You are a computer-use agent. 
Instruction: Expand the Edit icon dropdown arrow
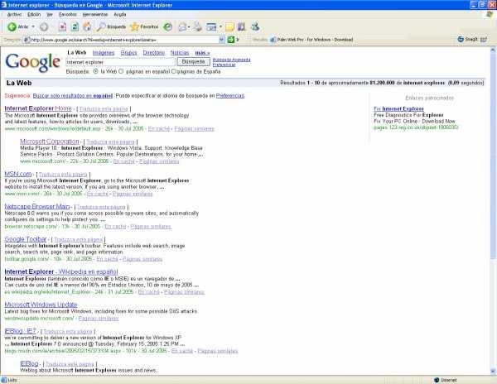tap(220, 27)
